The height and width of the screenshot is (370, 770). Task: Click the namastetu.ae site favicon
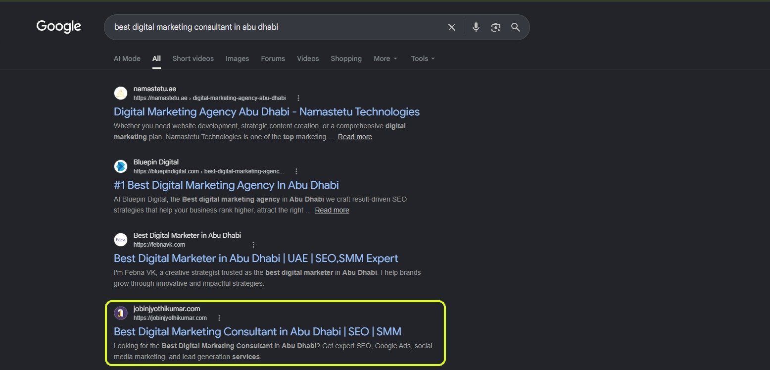coord(121,93)
